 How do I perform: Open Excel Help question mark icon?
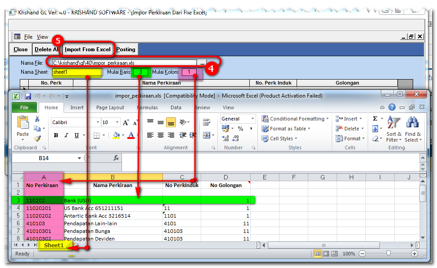click(392, 107)
